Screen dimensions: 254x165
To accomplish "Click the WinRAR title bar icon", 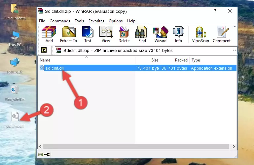I will [x=40, y=11].
